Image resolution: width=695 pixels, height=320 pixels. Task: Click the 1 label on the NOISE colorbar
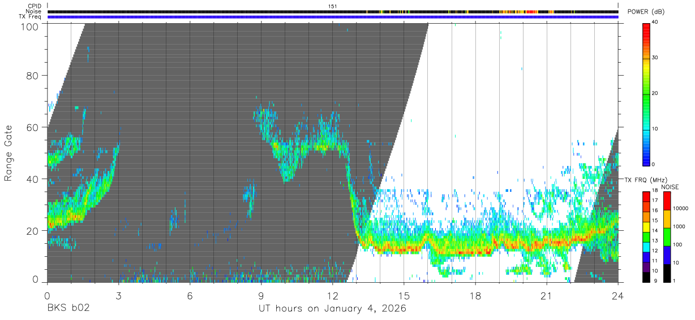[674, 280]
